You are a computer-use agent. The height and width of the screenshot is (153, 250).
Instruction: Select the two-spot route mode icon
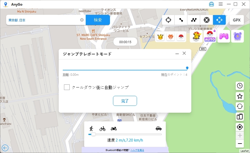(x=181, y=20)
